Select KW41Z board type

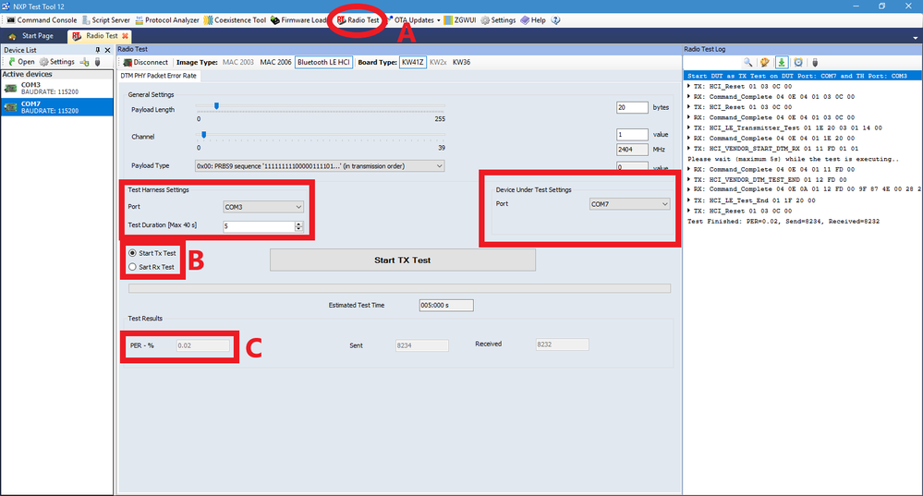point(413,63)
